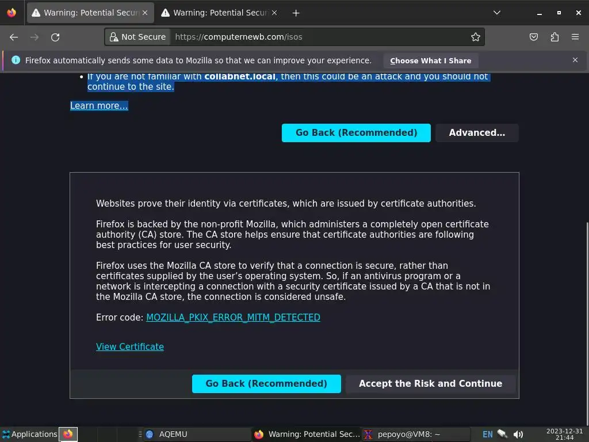This screenshot has height=442, width=589.
Task: Click the collabnet.local bold text
Action: click(x=240, y=77)
